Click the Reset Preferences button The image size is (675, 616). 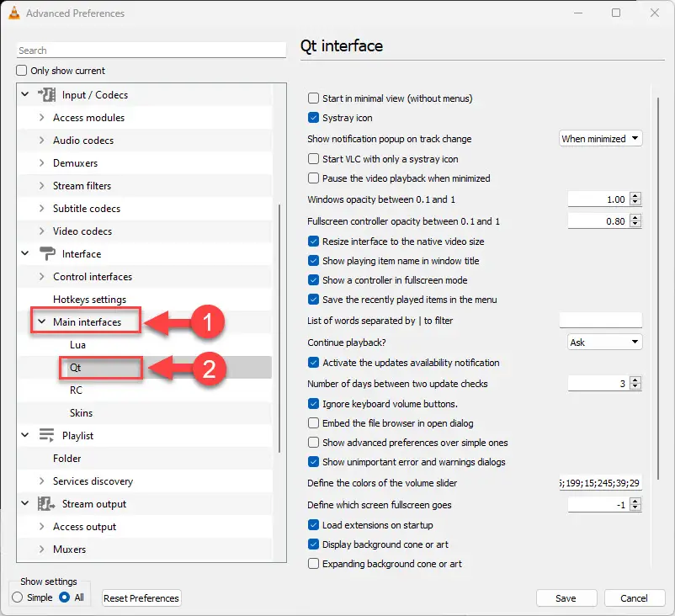(x=141, y=598)
